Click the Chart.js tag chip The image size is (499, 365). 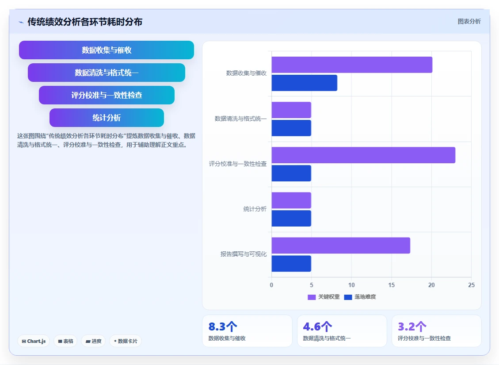(34, 341)
